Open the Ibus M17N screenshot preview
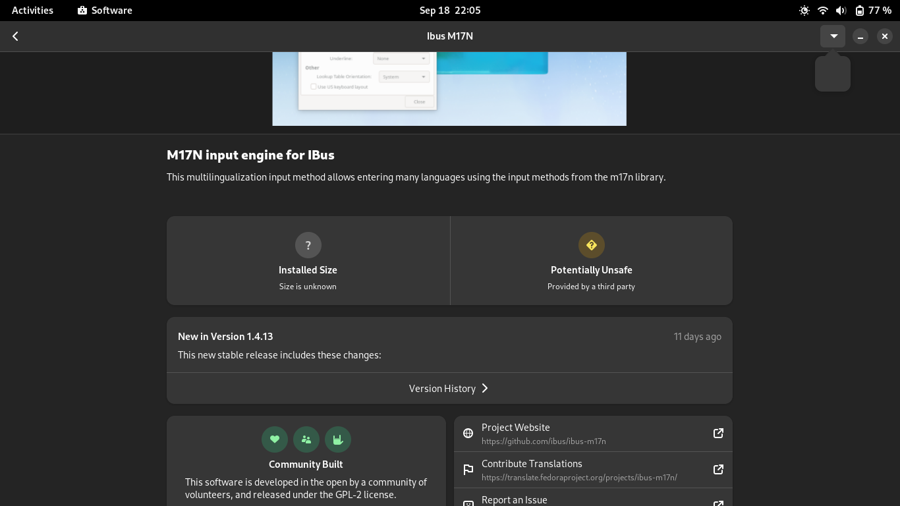This screenshot has height=506, width=900. 449,89
